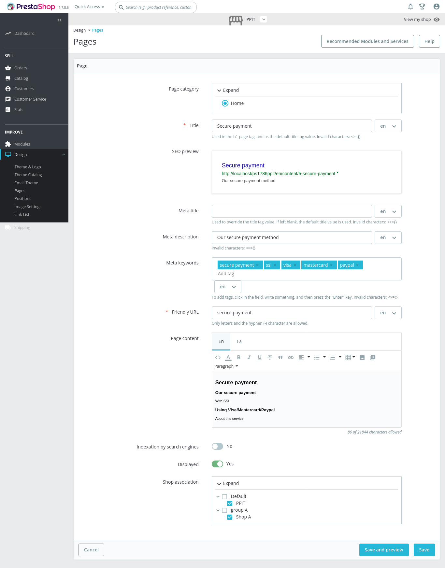This screenshot has height=568, width=445.
Task: Click the Friendly URL input field
Action: pos(292,313)
